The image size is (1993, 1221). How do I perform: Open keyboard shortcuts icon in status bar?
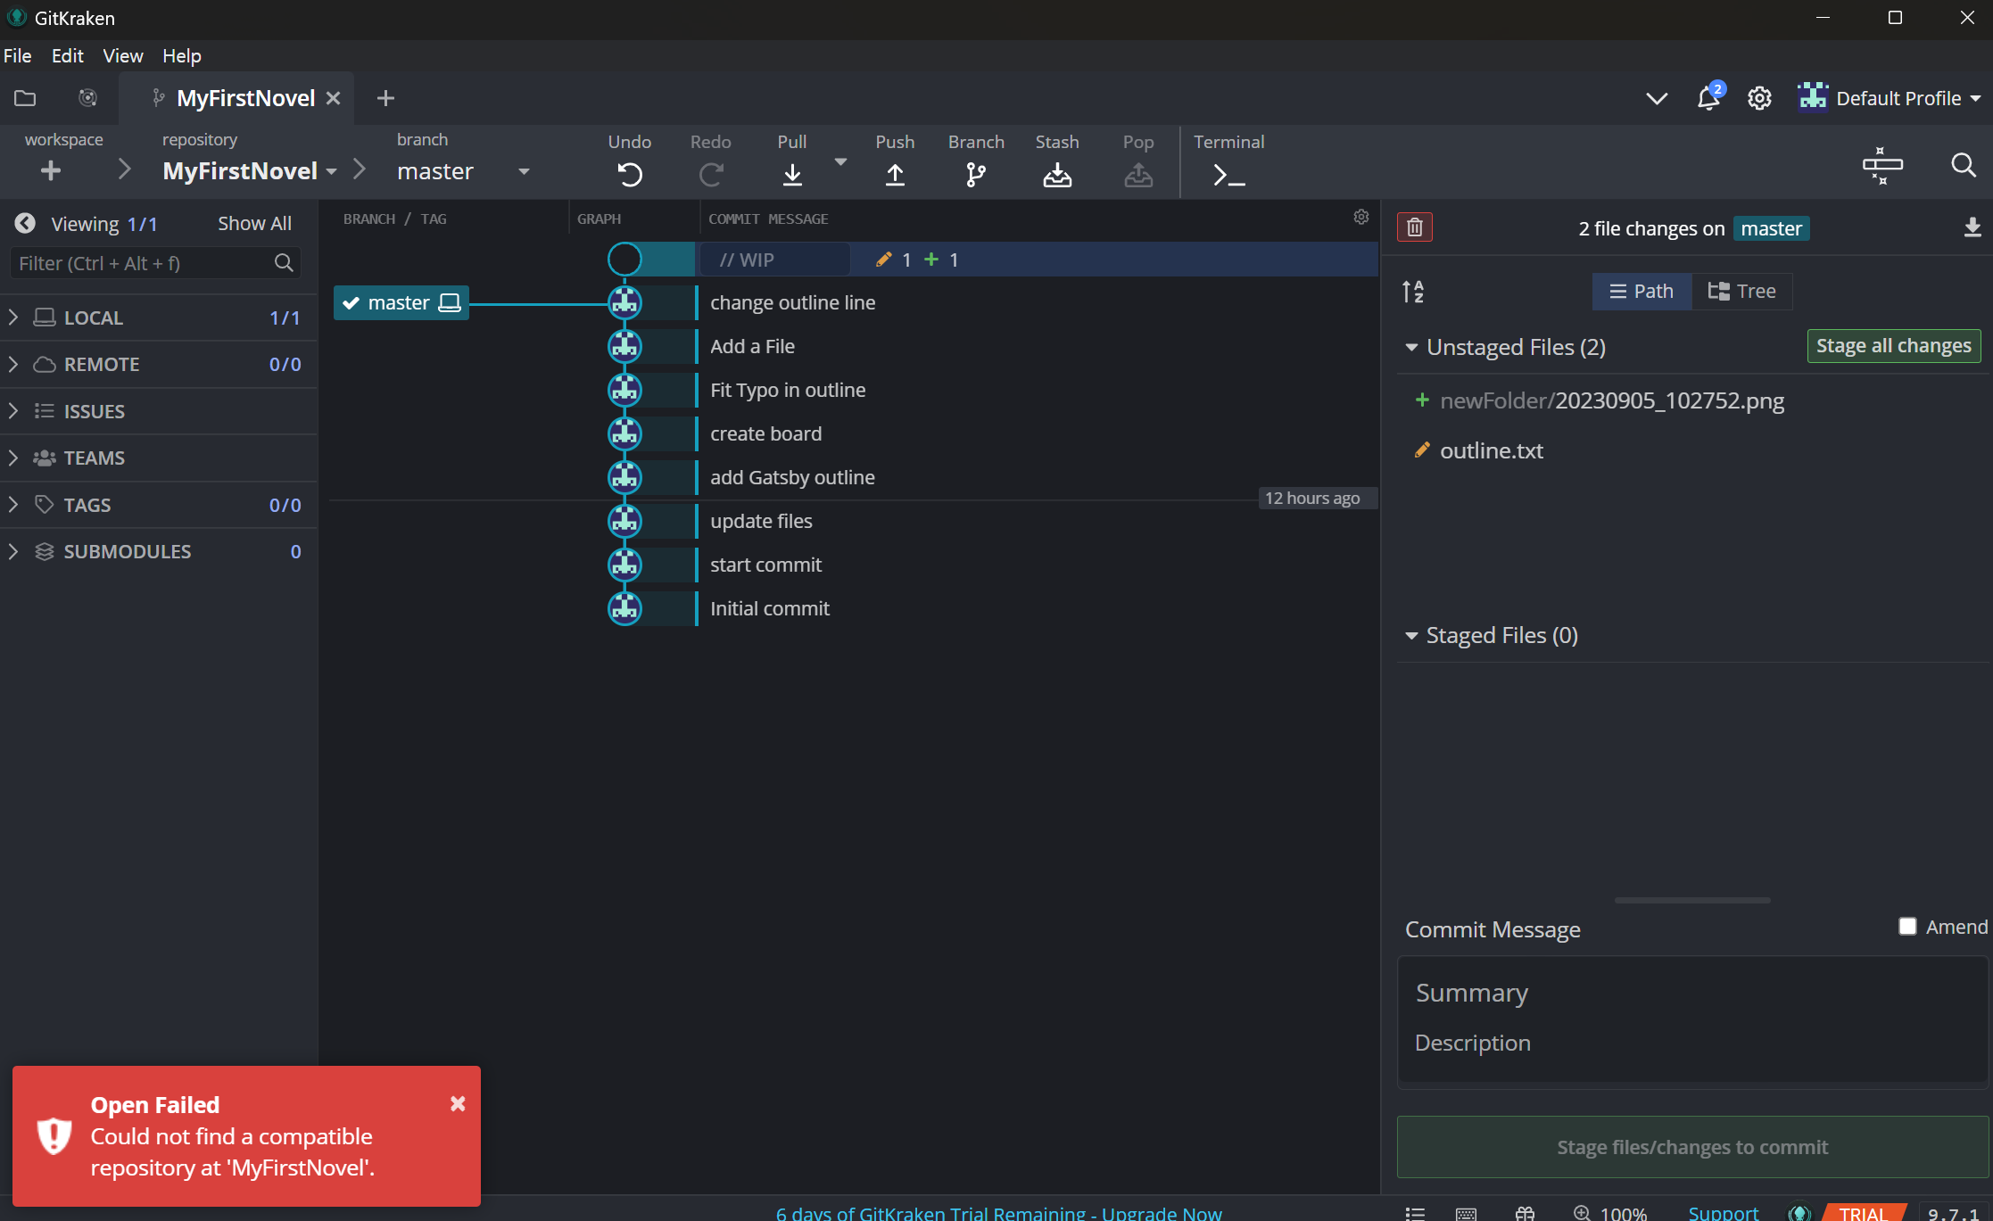pyautogui.click(x=1466, y=1213)
